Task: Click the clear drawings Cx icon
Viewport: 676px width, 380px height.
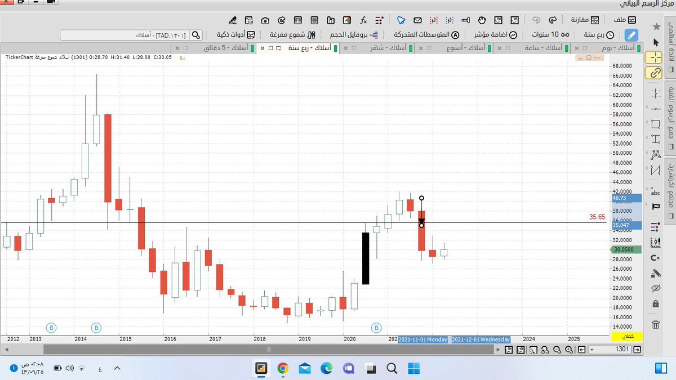Action: coord(655,258)
